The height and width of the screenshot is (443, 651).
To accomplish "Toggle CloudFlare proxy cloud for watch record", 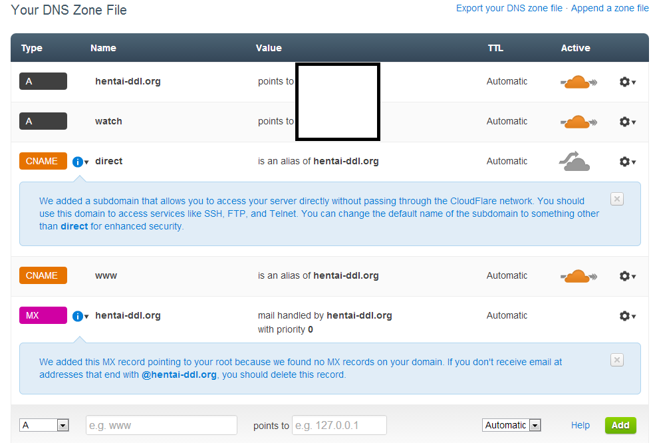I will click(x=578, y=122).
